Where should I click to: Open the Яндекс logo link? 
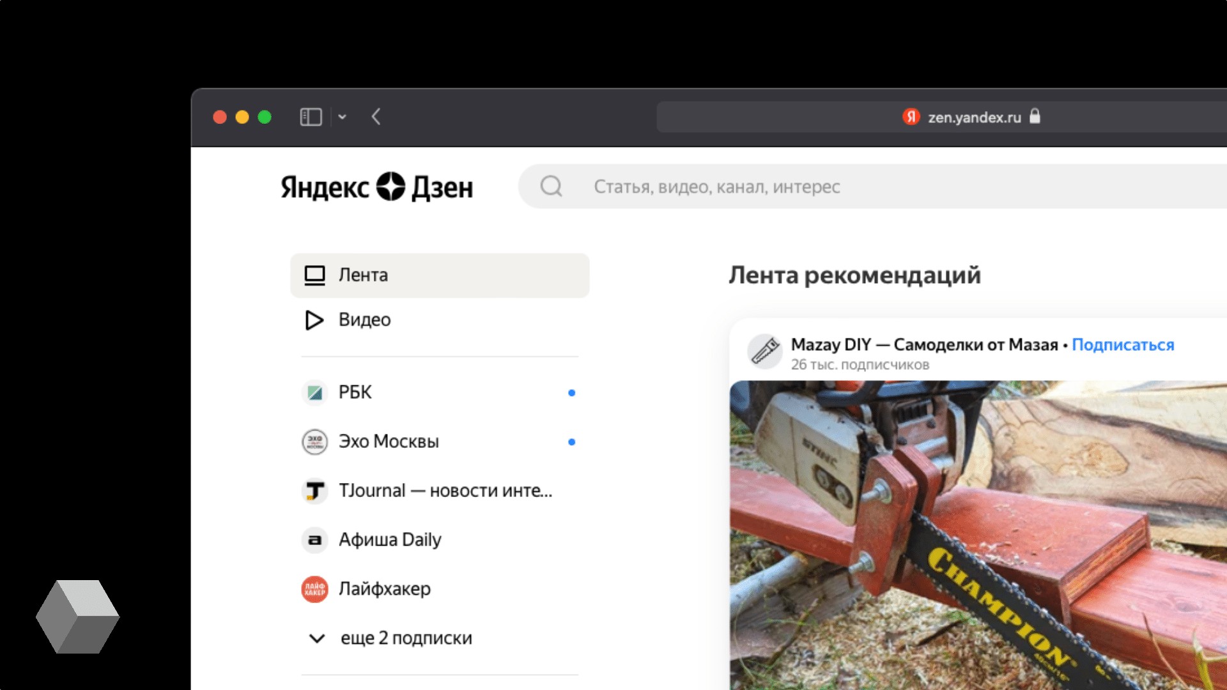click(x=325, y=188)
